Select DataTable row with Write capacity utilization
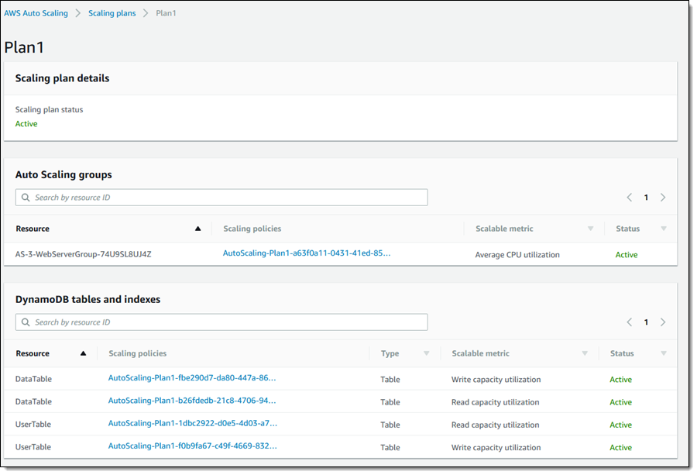 coord(341,379)
